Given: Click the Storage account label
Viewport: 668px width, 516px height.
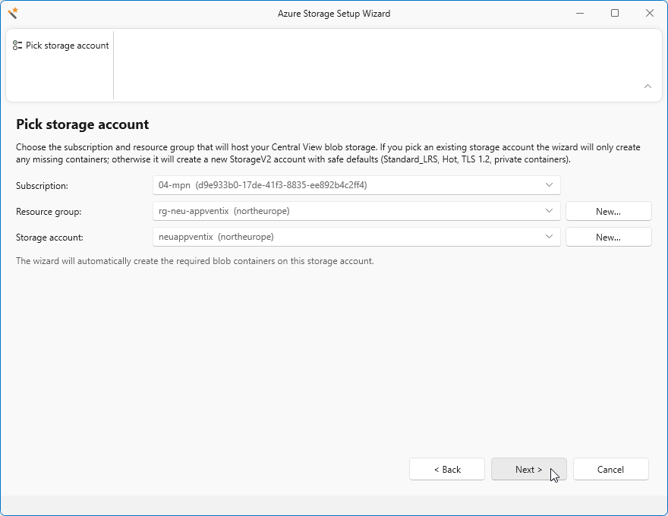Looking at the screenshot, I should (x=49, y=238).
